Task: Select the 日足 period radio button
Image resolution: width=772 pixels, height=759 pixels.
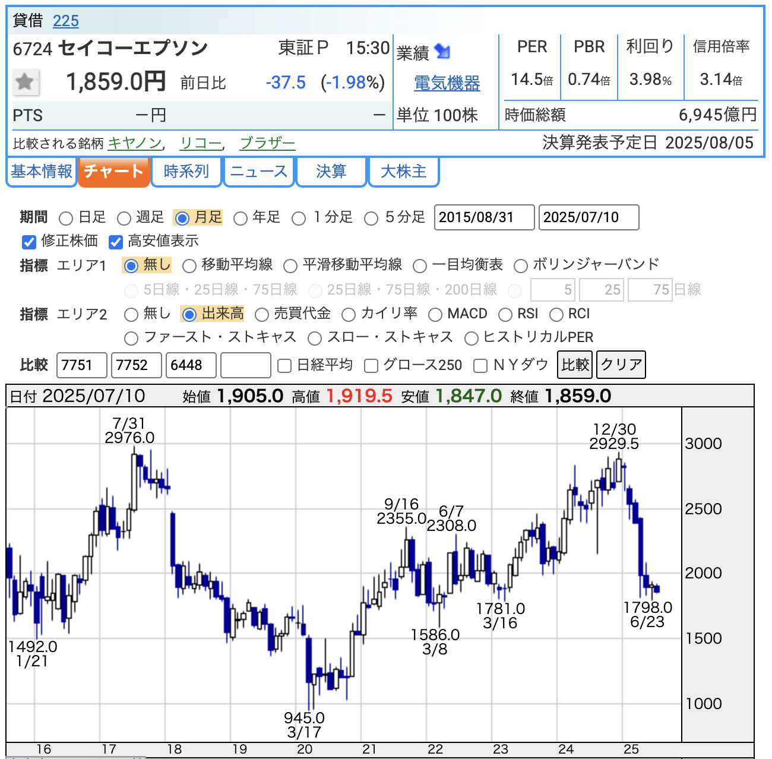Action: [66, 219]
